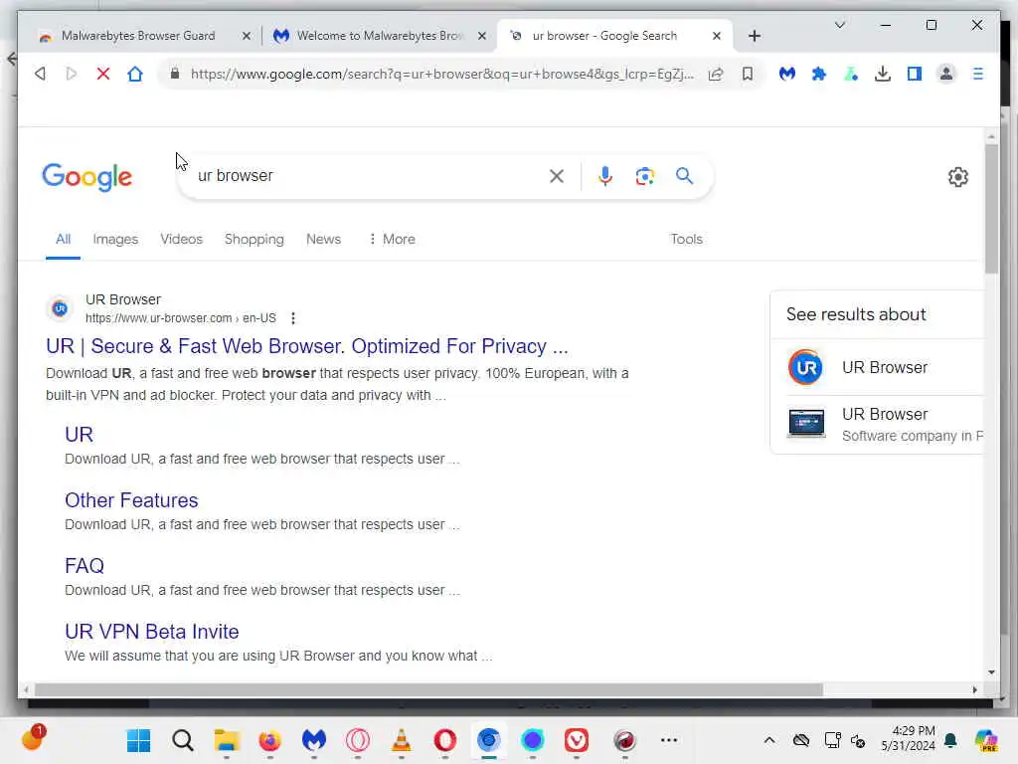Screen dimensions: 1018x764
Task: Click the UR Browser laptop thumbnail
Action: [806, 423]
